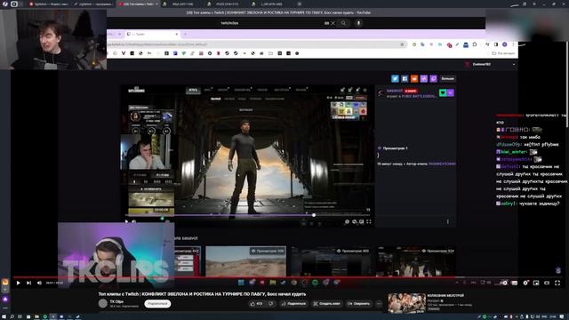This screenshot has height=320, width=569.
Task: Toggle YouTube autoplay switch
Action: click(504, 283)
